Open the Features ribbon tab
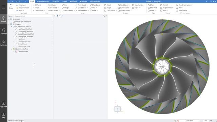The width and height of the screenshot is (217, 122). point(56,1)
